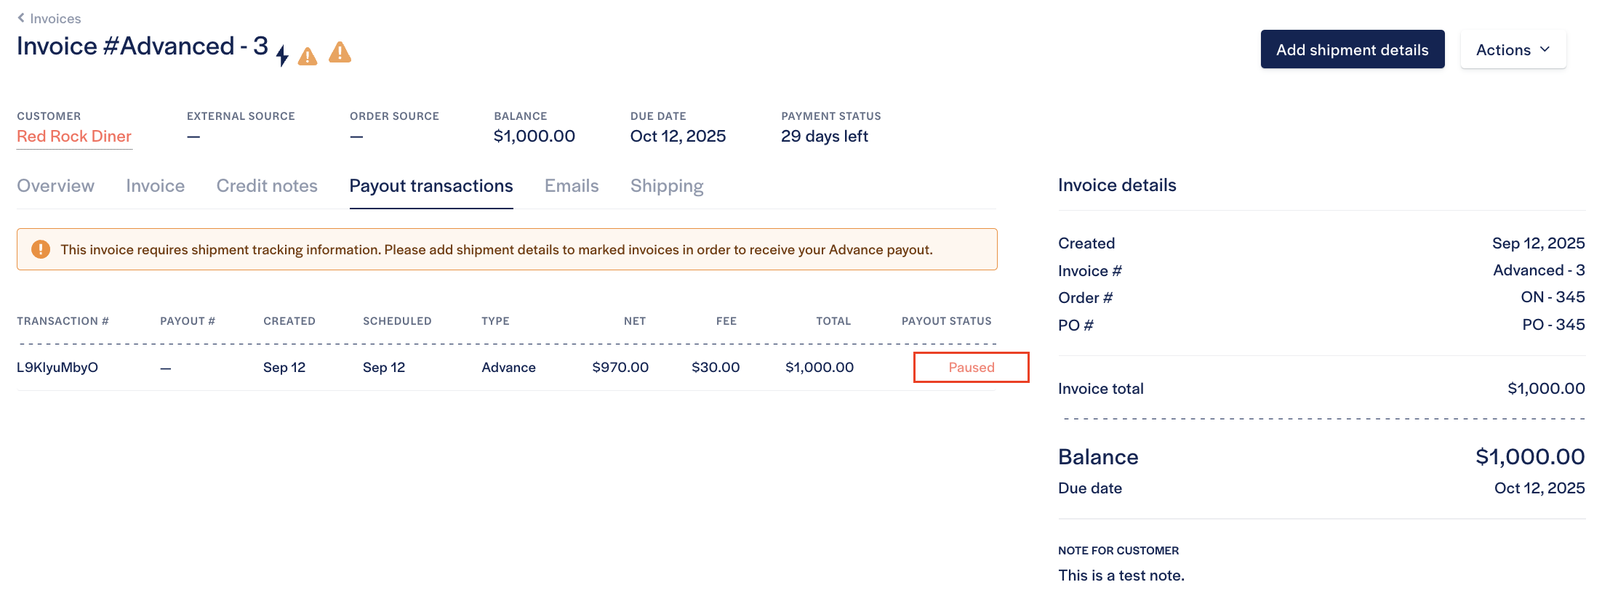The width and height of the screenshot is (1610, 606).
Task: Click the orange alert icon in shipment banner
Action: pyautogui.click(x=41, y=249)
